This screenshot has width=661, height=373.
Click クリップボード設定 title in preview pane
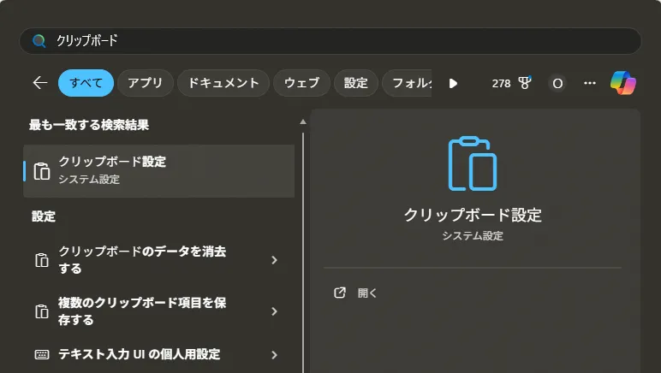point(473,215)
